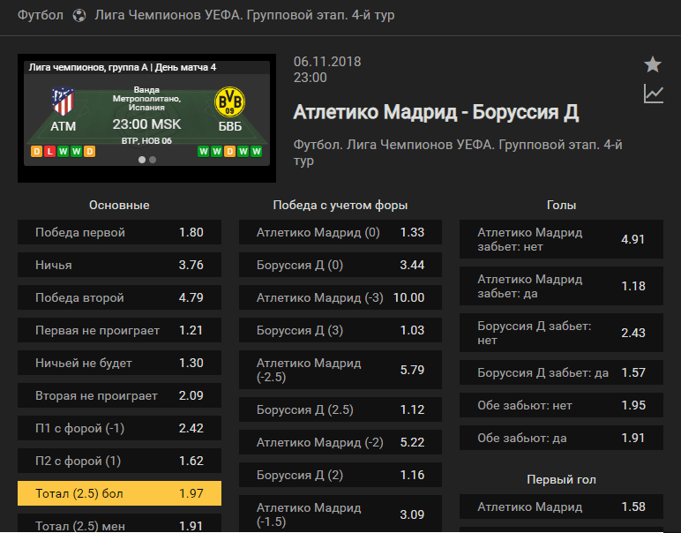
Task: Select Ничьей не будет 1.30
Action: [x=119, y=363]
